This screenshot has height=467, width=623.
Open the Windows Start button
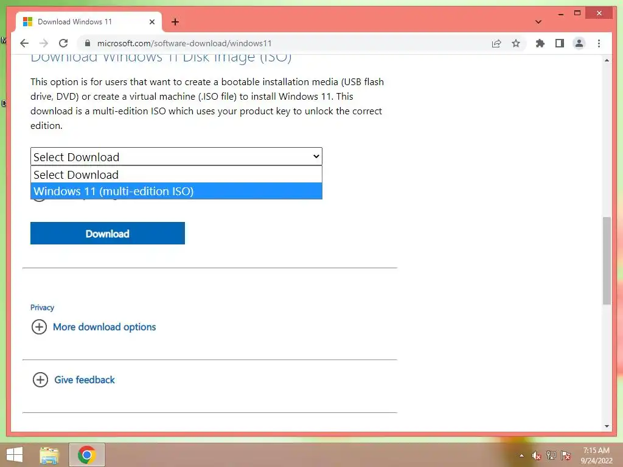tap(15, 455)
